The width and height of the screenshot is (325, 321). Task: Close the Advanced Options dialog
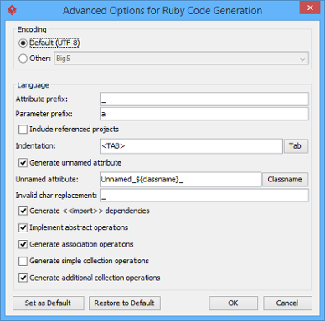pos(310,8)
